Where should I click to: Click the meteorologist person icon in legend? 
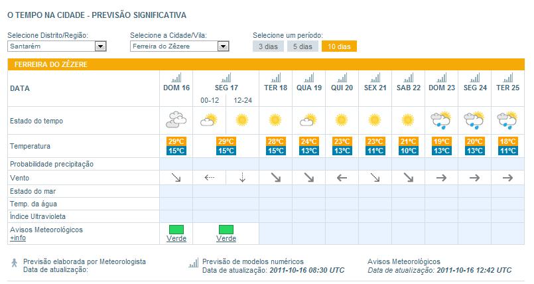coord(15,263)
